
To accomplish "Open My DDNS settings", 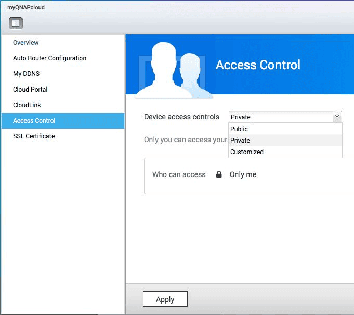I will [26, 74].
